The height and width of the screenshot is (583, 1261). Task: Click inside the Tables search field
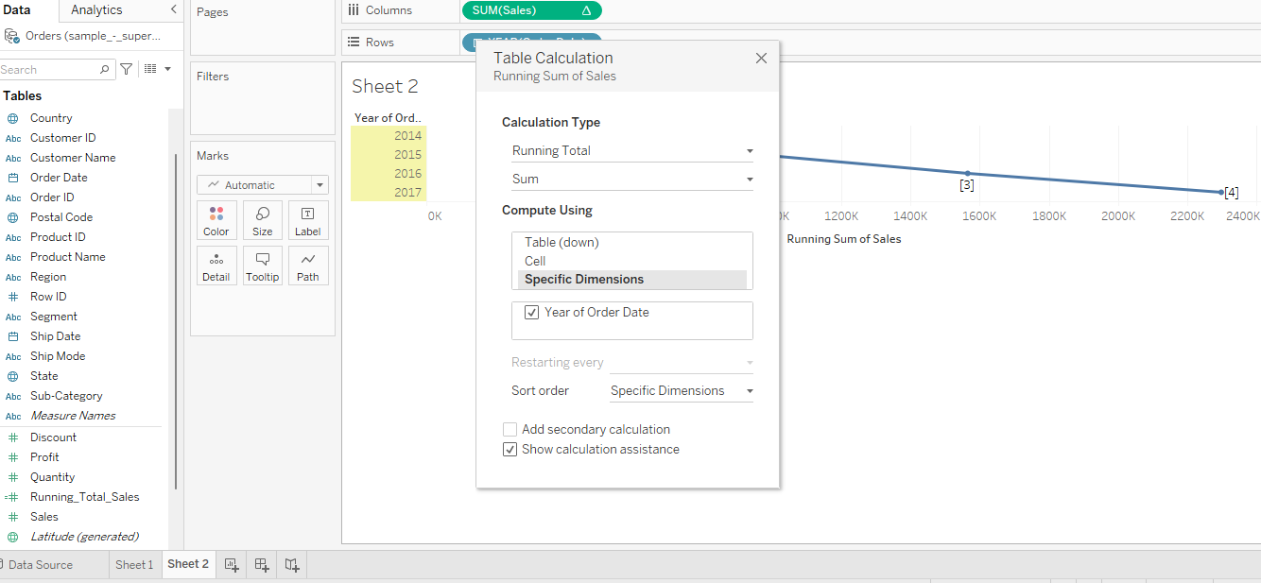52,69
